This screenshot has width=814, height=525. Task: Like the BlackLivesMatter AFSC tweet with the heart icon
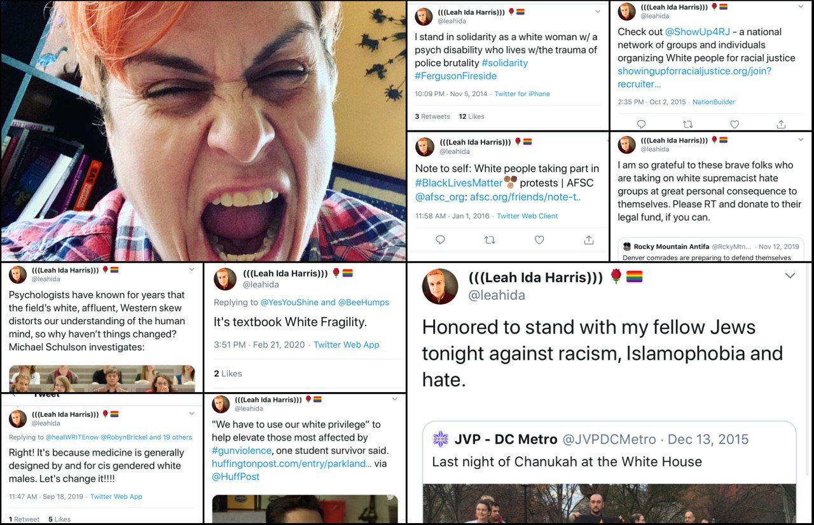tap(539, 240)
